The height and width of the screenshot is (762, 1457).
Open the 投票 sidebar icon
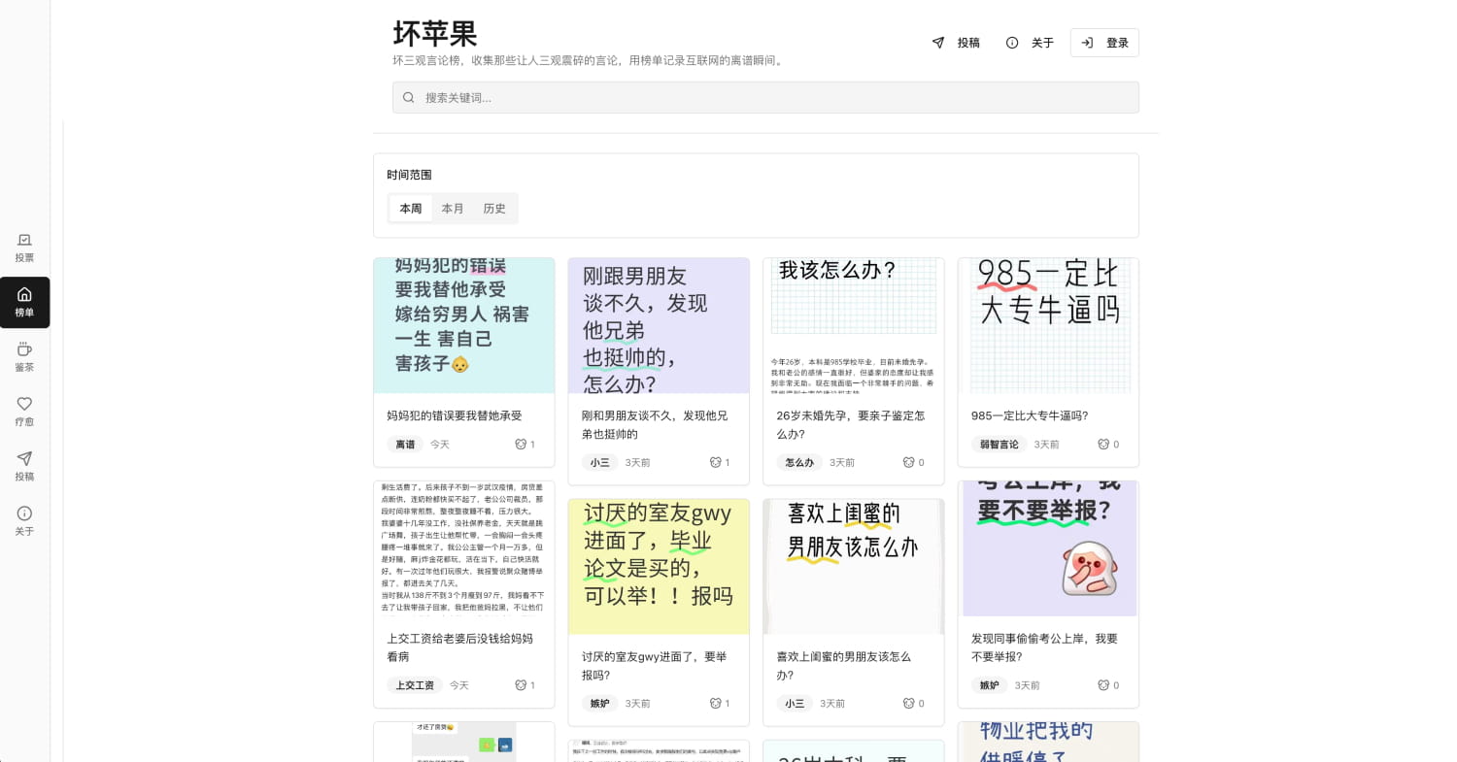(x=24, y=240)
